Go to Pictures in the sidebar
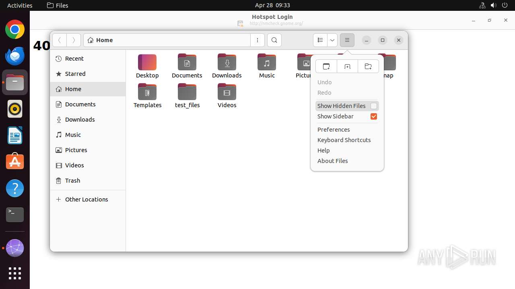 tap(88, 150)
